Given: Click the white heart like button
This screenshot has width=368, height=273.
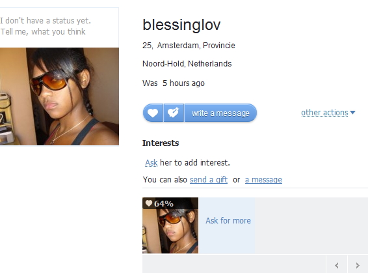Looking at the screenshot, I should [153, 113].
